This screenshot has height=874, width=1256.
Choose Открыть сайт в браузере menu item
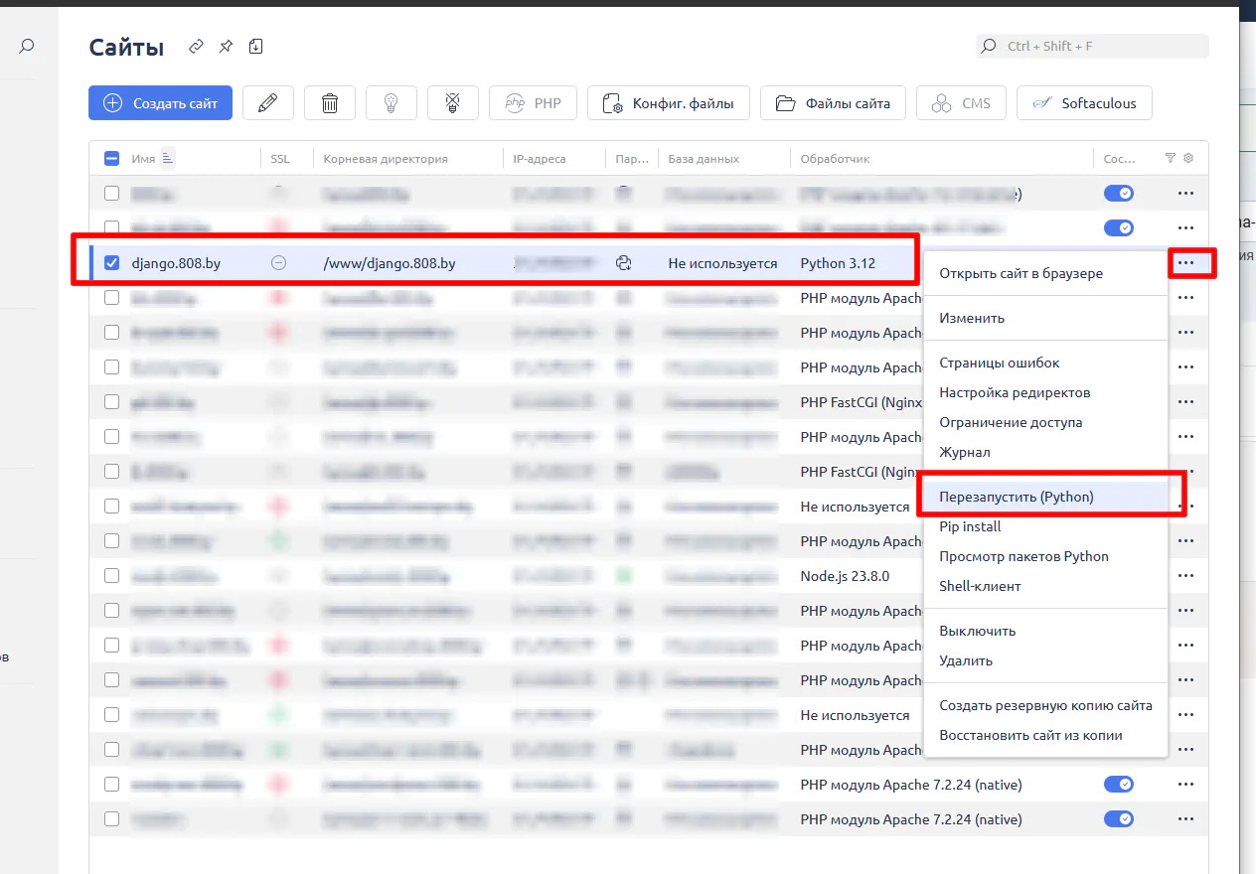pos(1045,273)
